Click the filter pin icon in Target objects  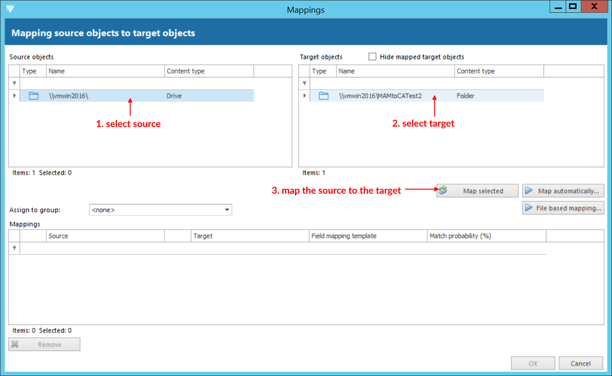[x=304, y=83]
